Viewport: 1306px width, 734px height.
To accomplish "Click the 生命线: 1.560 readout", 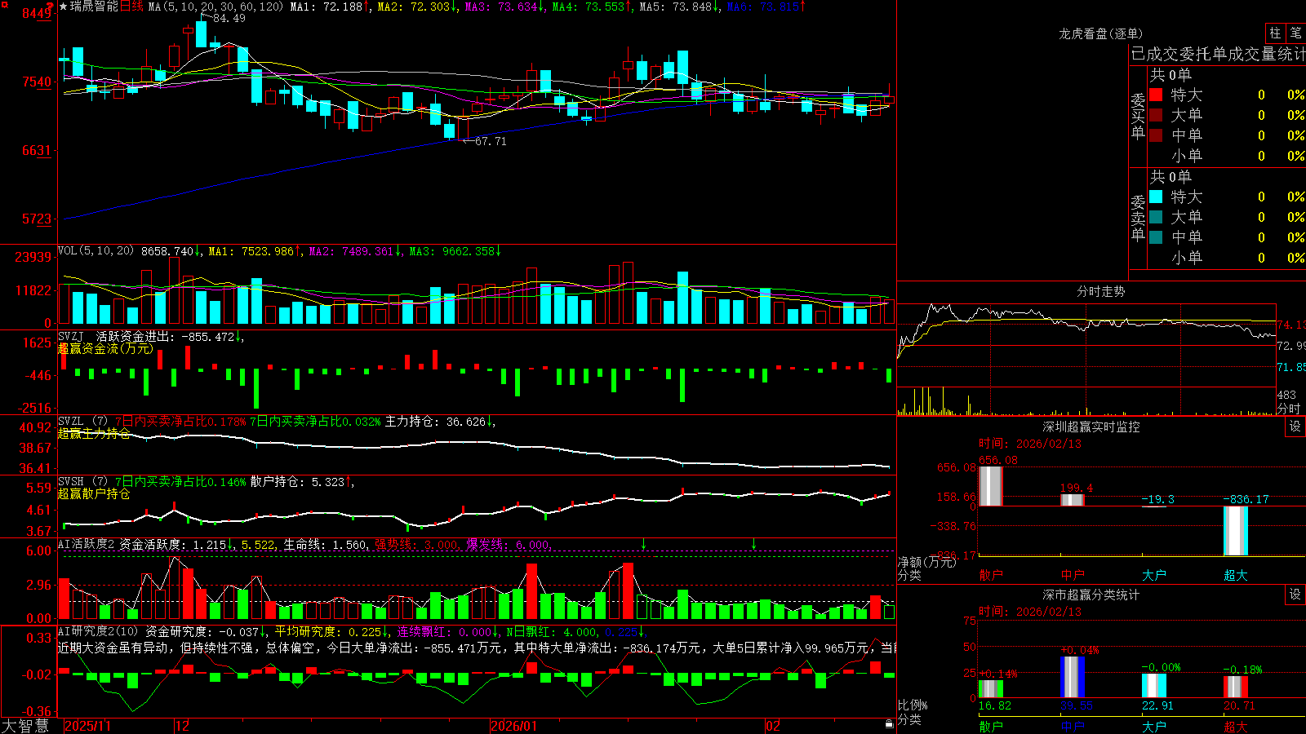I will pyautogui.click(x=326, y=544).
